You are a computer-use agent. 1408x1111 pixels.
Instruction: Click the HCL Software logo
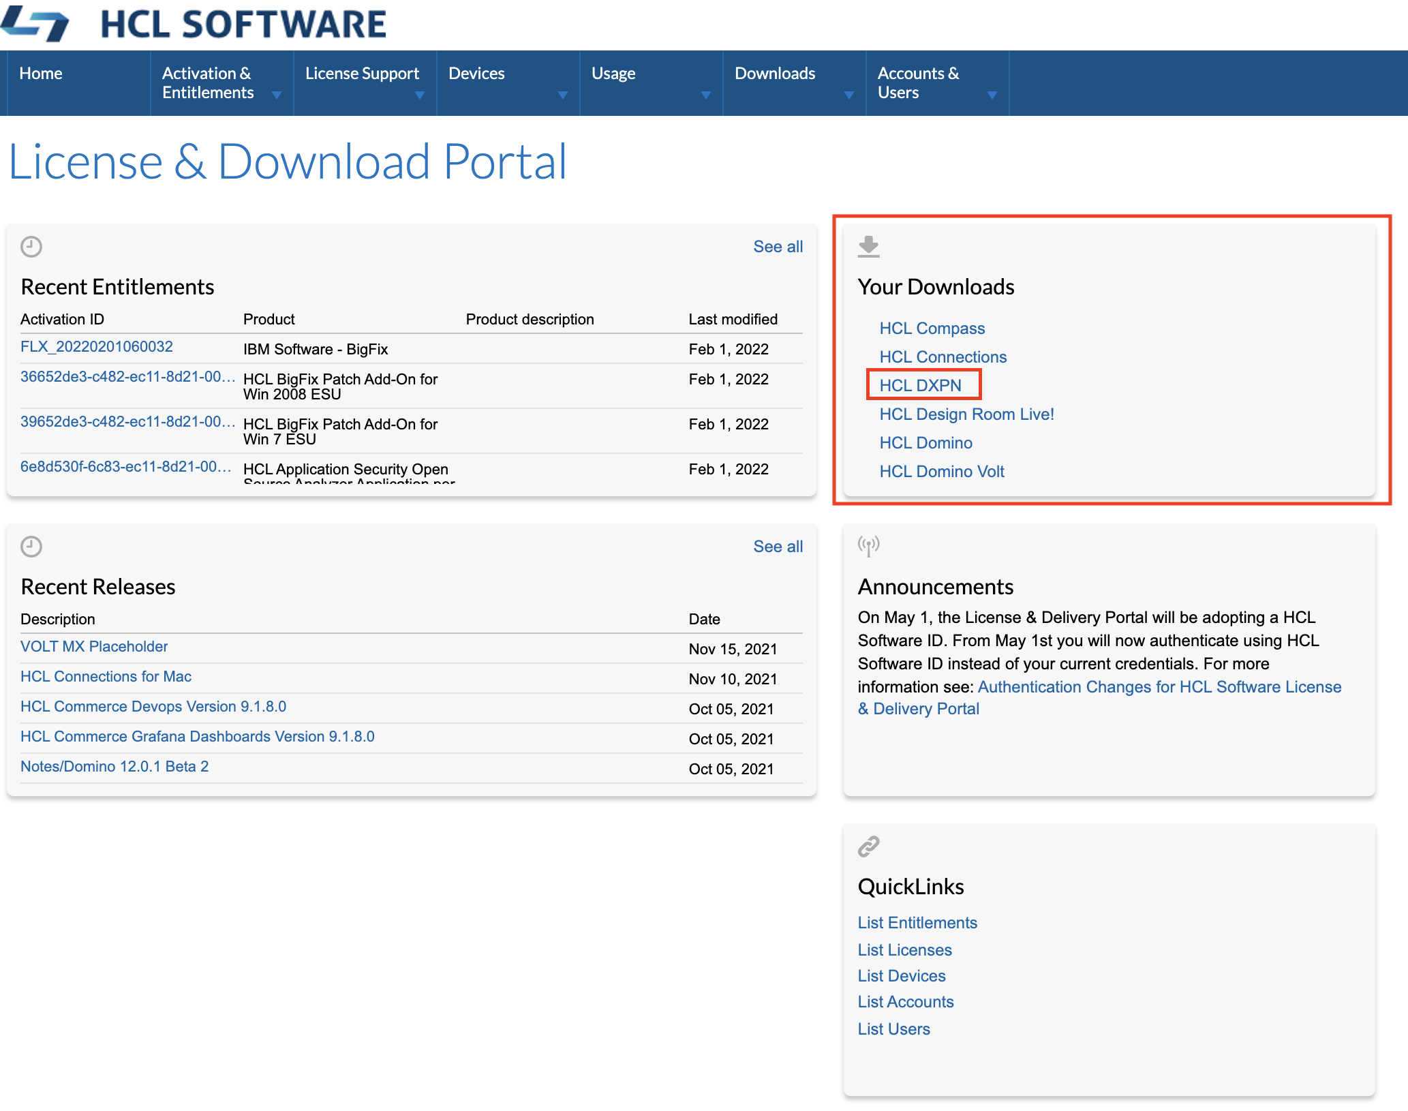tap(194, 23)
